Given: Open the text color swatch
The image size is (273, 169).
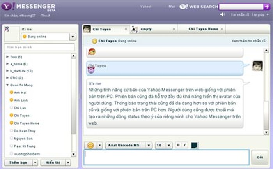Looking at the screenshot, I should click(194, 145).
